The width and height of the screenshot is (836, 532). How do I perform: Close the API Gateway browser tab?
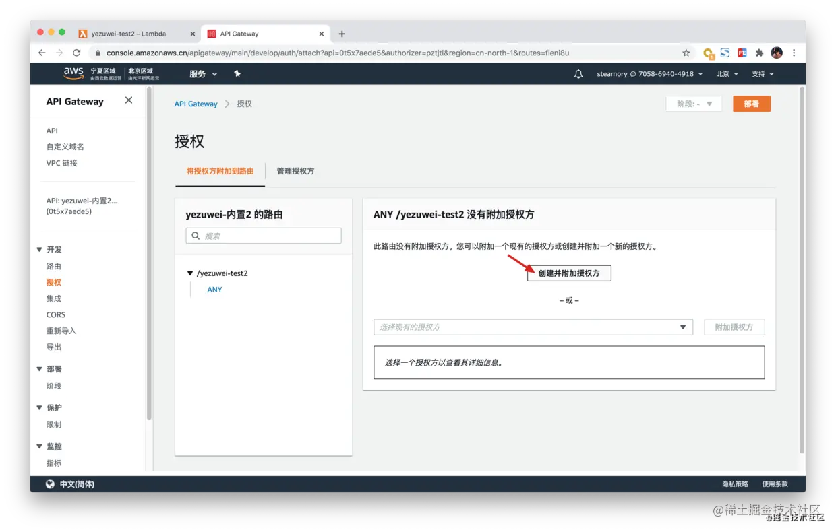322,34
